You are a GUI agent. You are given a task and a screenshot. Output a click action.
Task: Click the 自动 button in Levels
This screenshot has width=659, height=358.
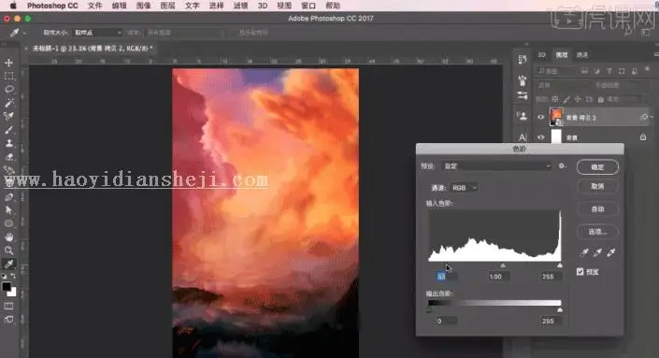click(x=597, y=208)
